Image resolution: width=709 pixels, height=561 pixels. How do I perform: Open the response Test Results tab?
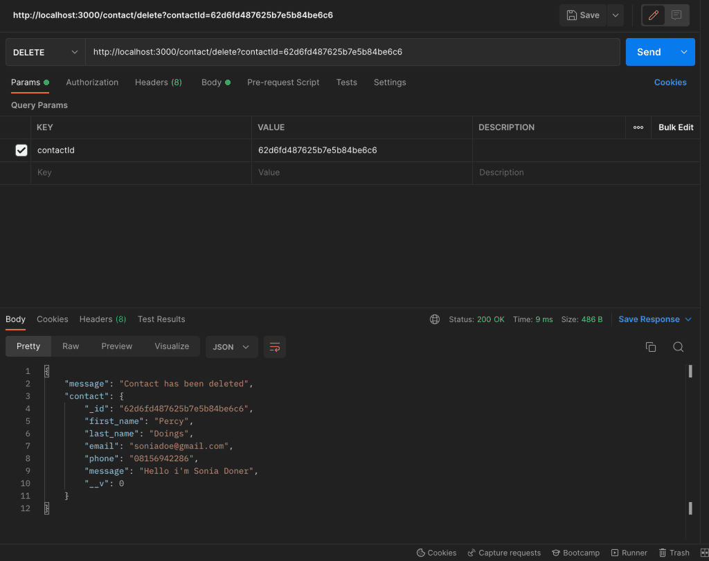click(x=161, y=319)
